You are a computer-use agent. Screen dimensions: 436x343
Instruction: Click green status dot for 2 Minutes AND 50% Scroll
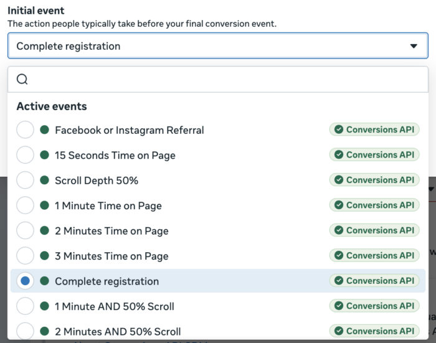(44, 331)
